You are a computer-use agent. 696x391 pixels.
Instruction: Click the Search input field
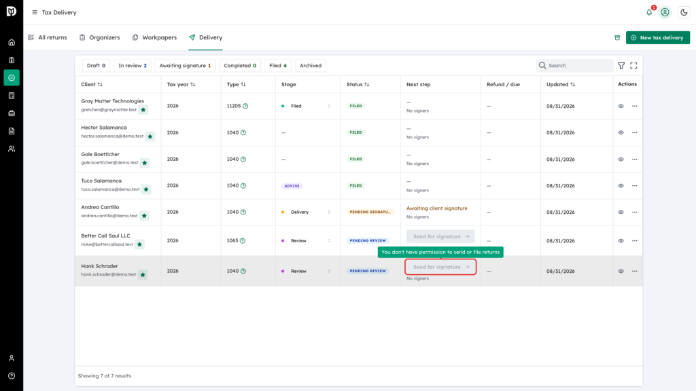[x=574, y=66]
